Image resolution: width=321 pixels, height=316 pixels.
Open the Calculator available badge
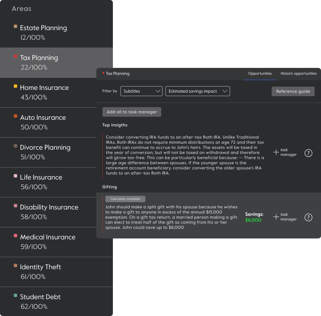pyautogui.click(x=125, y=199)
